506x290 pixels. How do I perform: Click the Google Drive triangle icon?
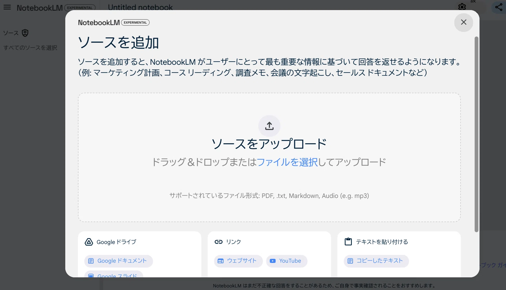point(89,242)
